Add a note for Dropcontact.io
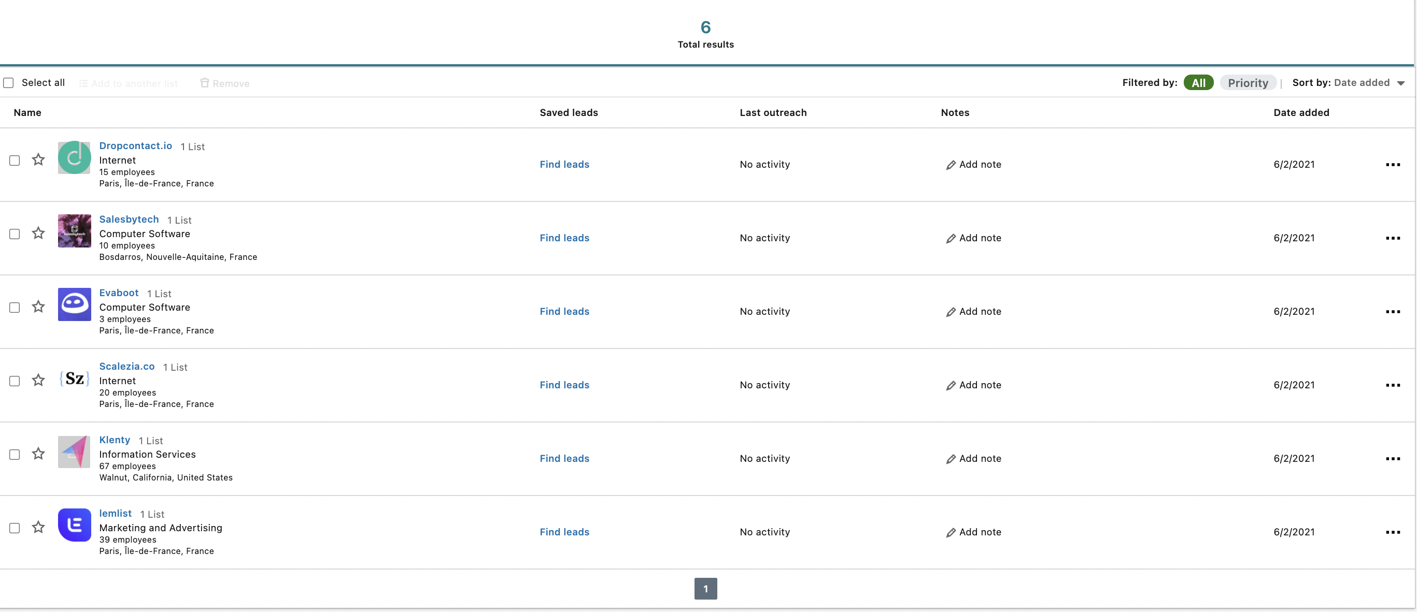This screenshot has height=612, width=1417. pos(973,165)
